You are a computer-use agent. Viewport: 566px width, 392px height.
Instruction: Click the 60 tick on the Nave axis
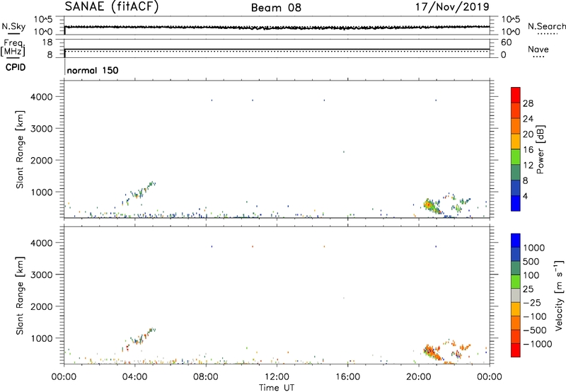(x=507, y=42)
